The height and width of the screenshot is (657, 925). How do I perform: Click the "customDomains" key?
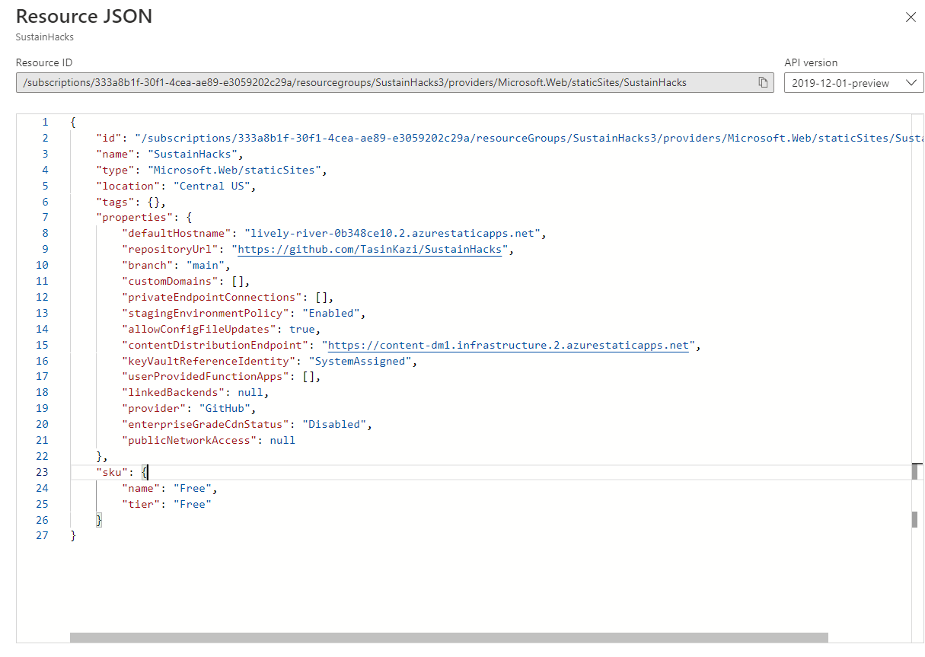[x=170, y=281]
